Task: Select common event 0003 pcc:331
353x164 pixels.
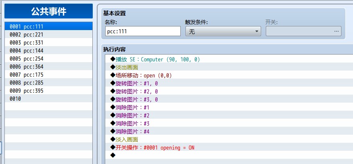Action: [49, 43]
